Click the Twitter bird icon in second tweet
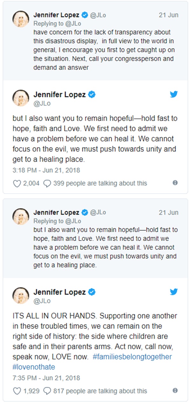 [x=173, y=292]
